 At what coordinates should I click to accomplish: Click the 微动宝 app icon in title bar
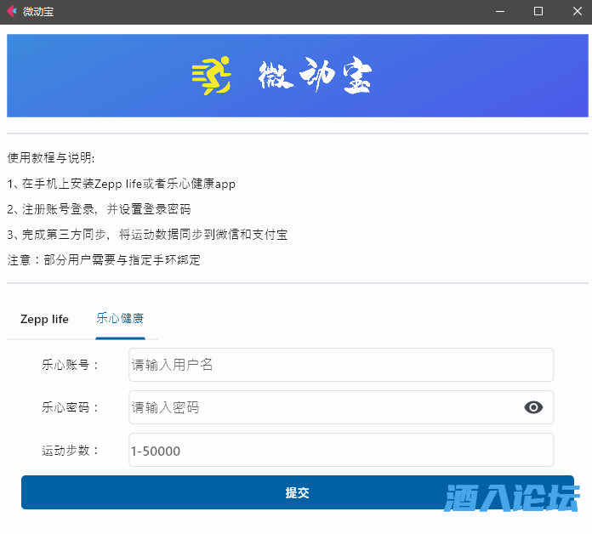coord(12,11)
